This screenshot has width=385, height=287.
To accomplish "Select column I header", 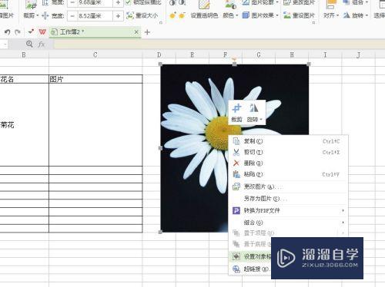I will click(325, 54).
